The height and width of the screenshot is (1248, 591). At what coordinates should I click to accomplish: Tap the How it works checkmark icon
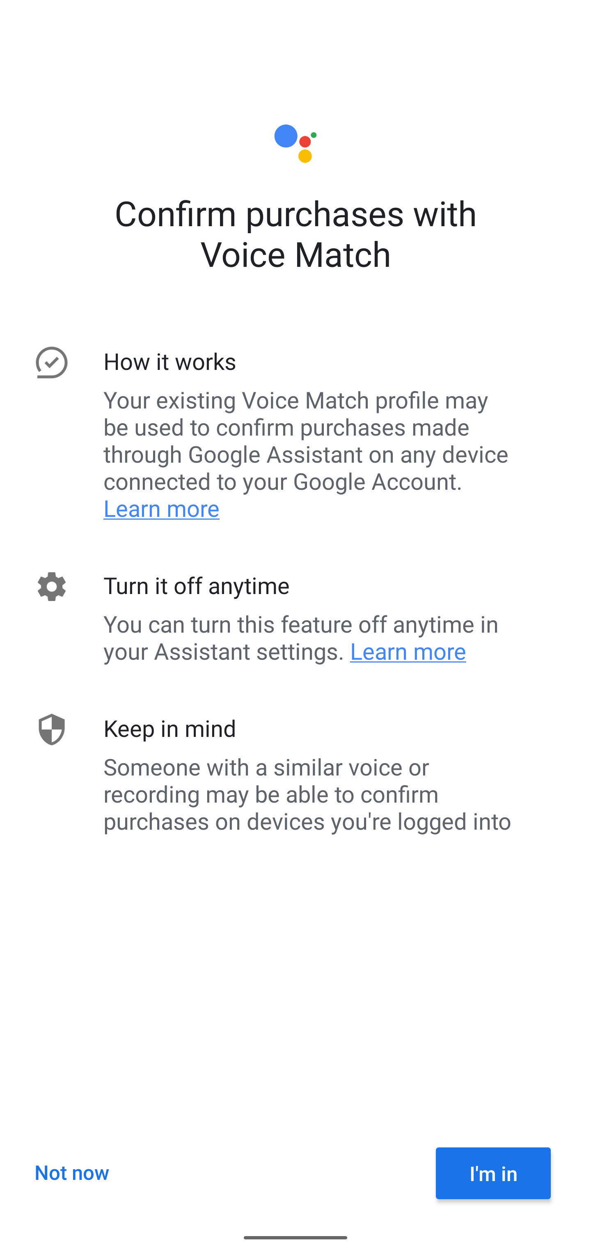[52, 362]
